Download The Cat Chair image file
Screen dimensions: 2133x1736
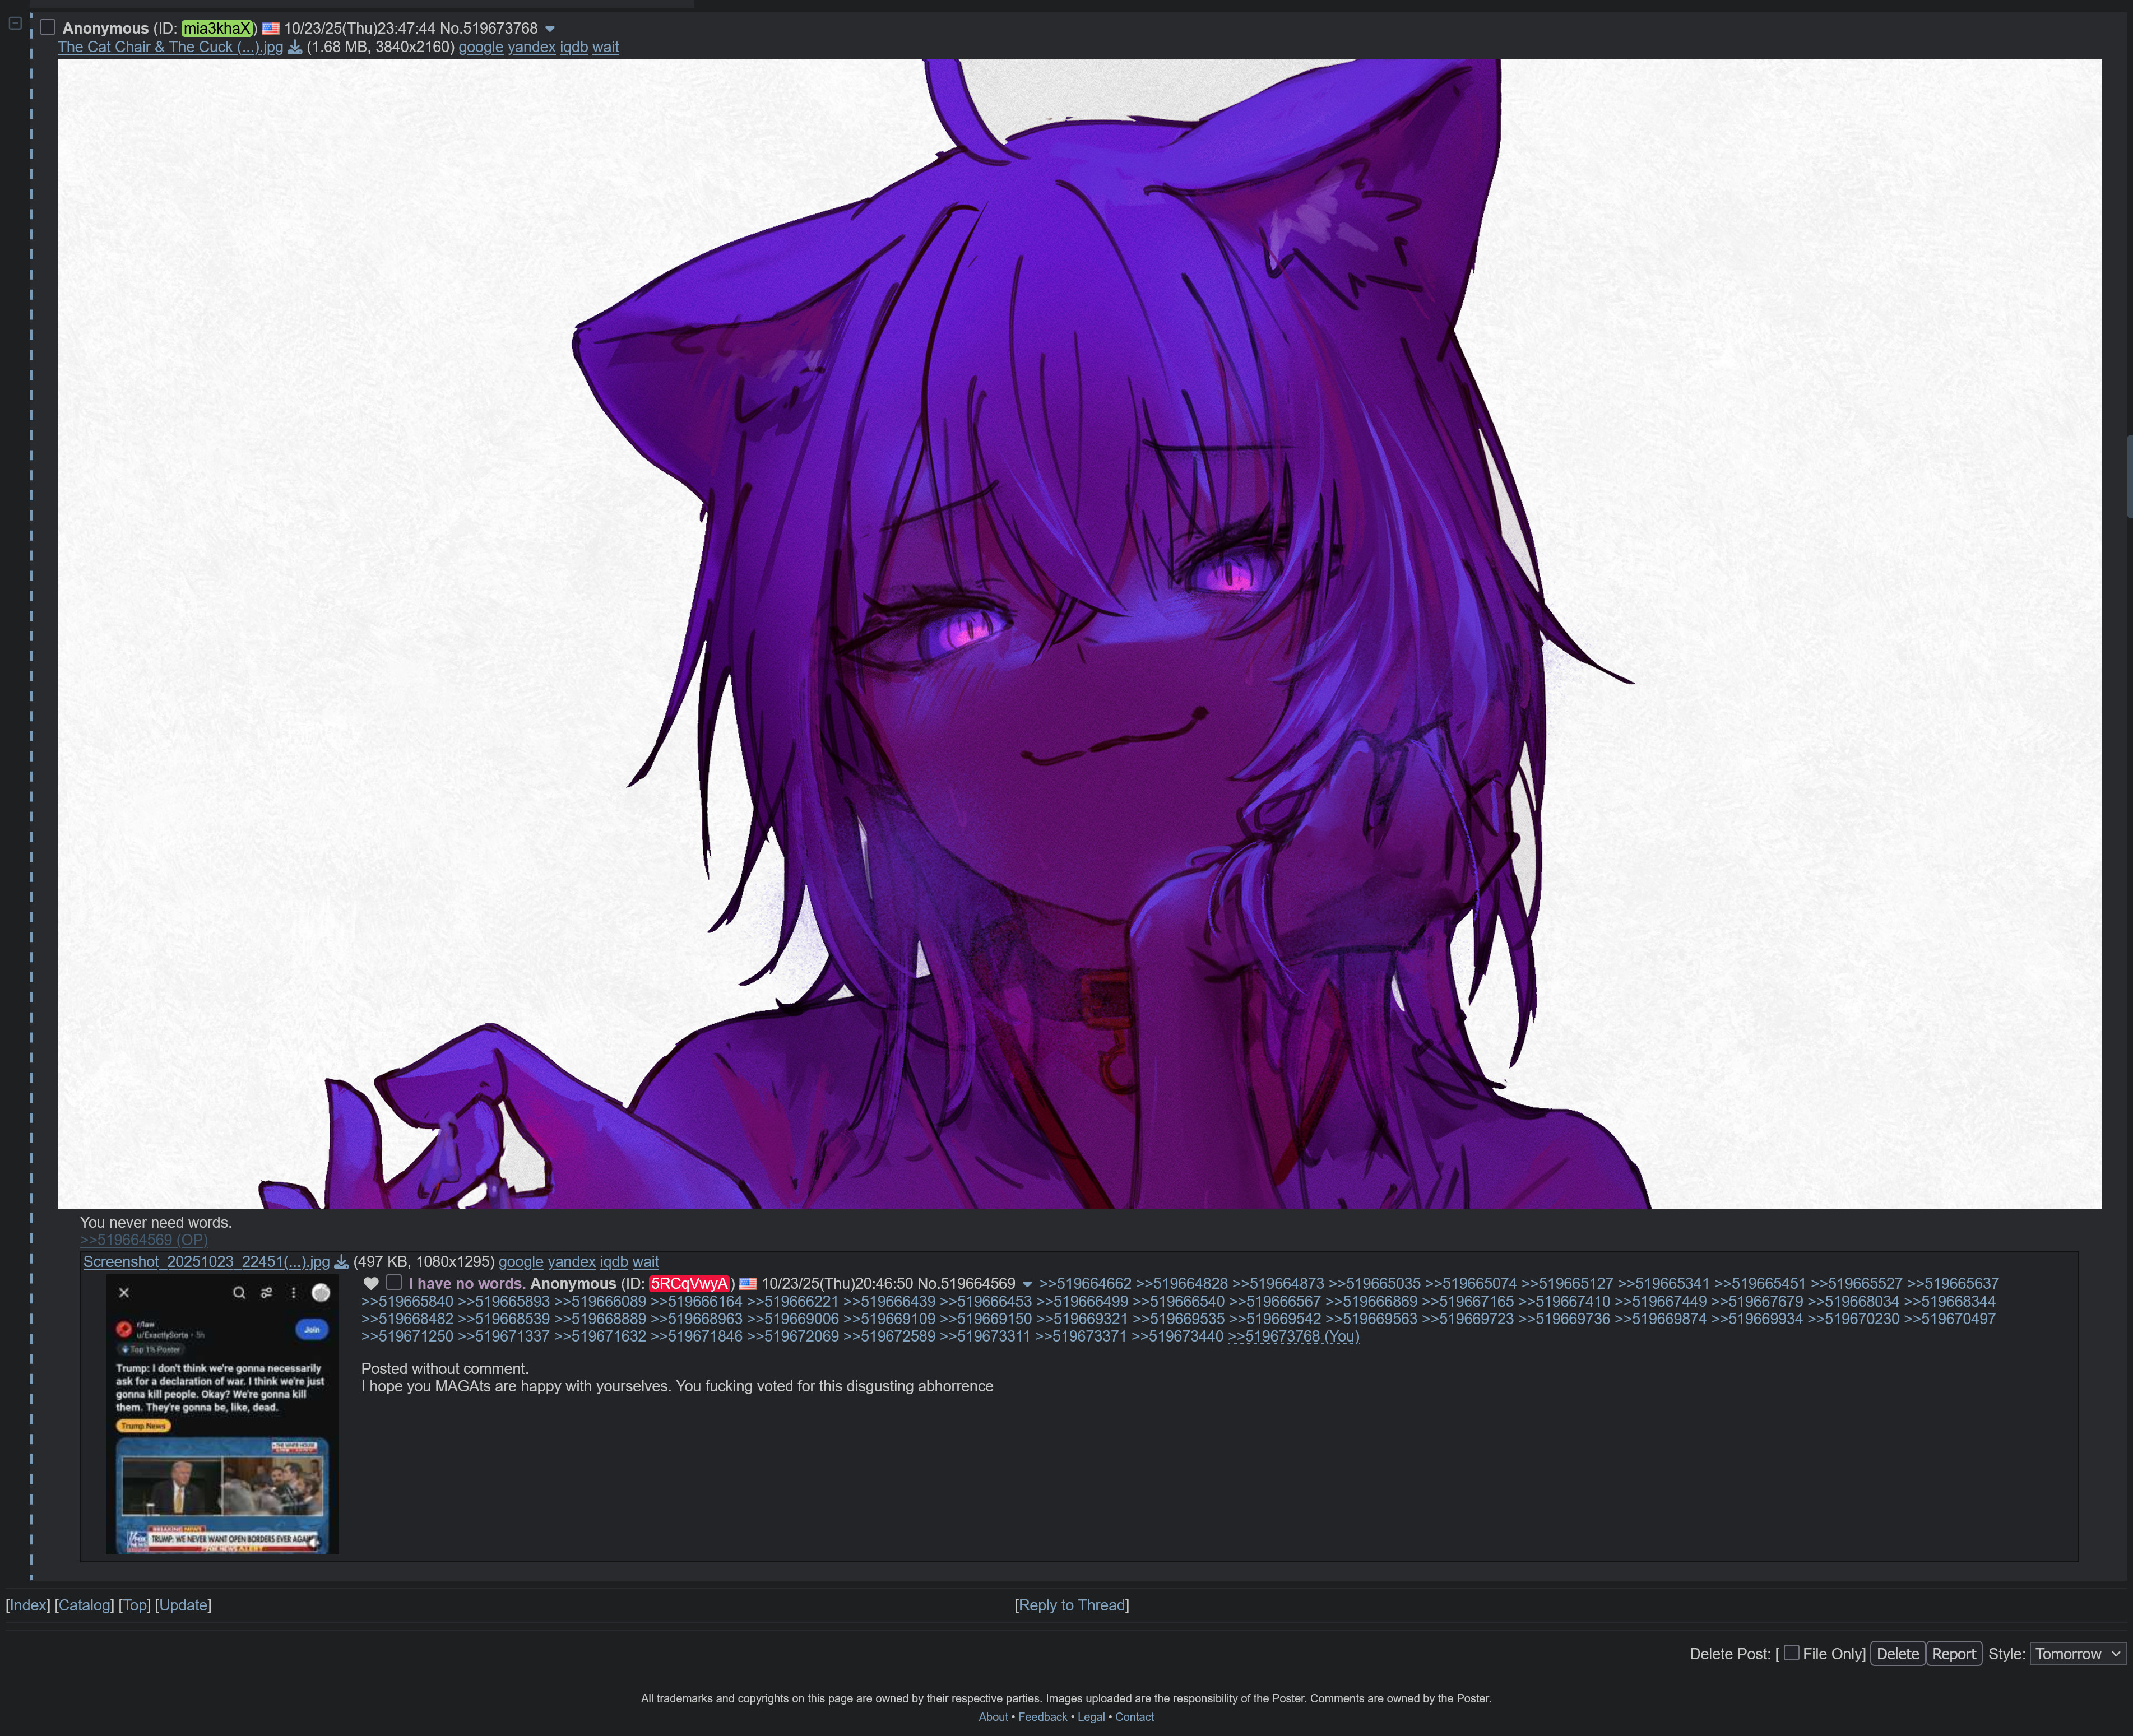(x=295, y=47)
